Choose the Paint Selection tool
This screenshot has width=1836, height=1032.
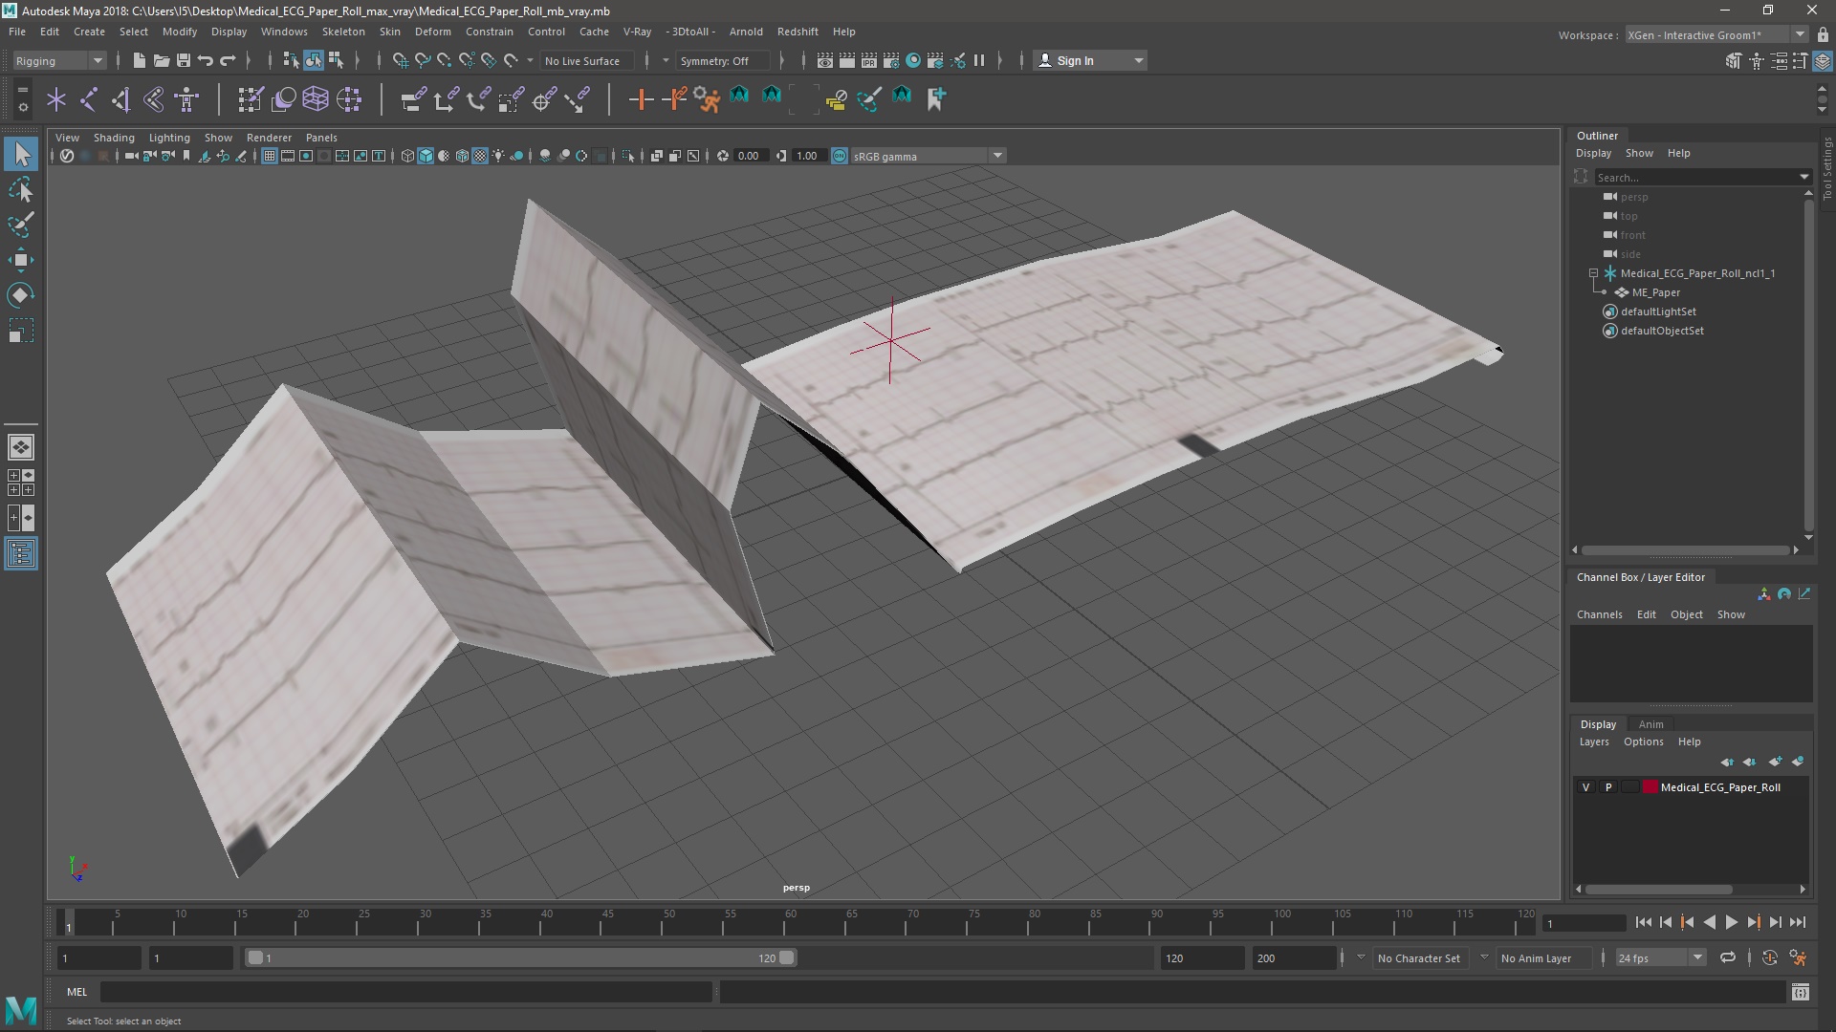pyautogui.click(x=21, y=226)
